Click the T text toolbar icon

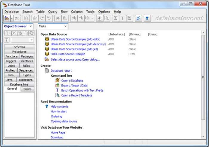click(122, 18)
